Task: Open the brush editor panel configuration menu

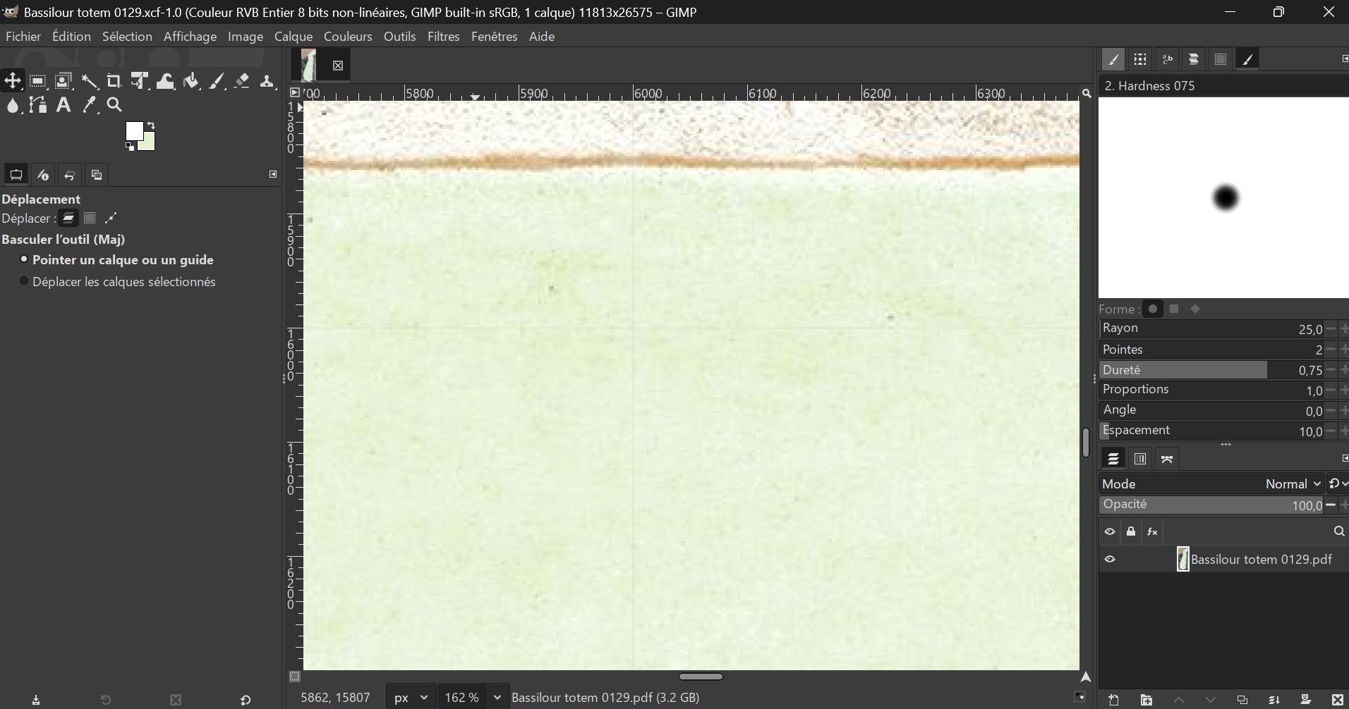Action: coord(1345,59)
